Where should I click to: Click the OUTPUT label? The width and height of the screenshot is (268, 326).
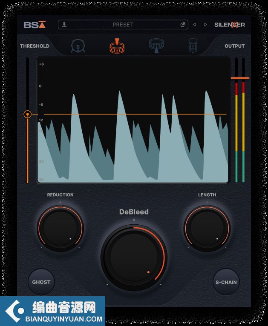tap(234, 46)
